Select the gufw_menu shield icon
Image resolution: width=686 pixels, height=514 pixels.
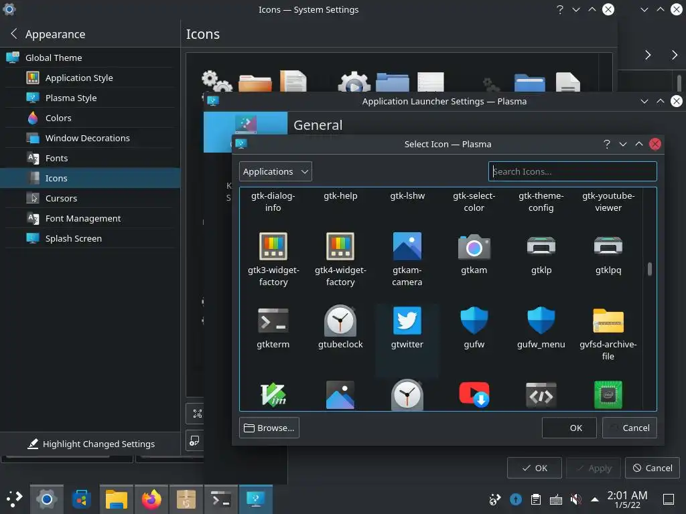[x=541, y=328]
